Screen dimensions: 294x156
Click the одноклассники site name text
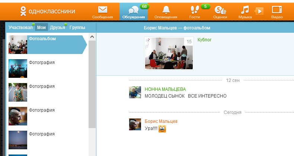(x=52, y=11)
